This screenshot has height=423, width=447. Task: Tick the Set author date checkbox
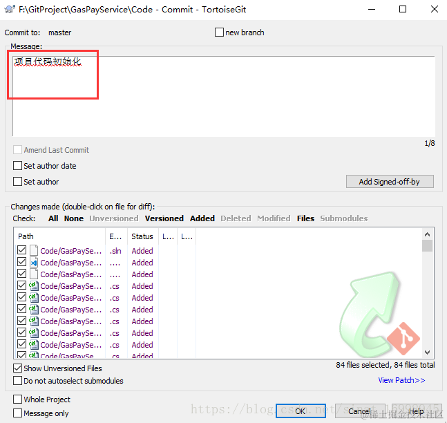click(x=17, y=165)
